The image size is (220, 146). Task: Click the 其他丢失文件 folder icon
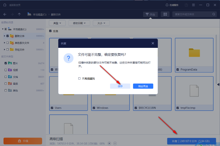point(12,43)
